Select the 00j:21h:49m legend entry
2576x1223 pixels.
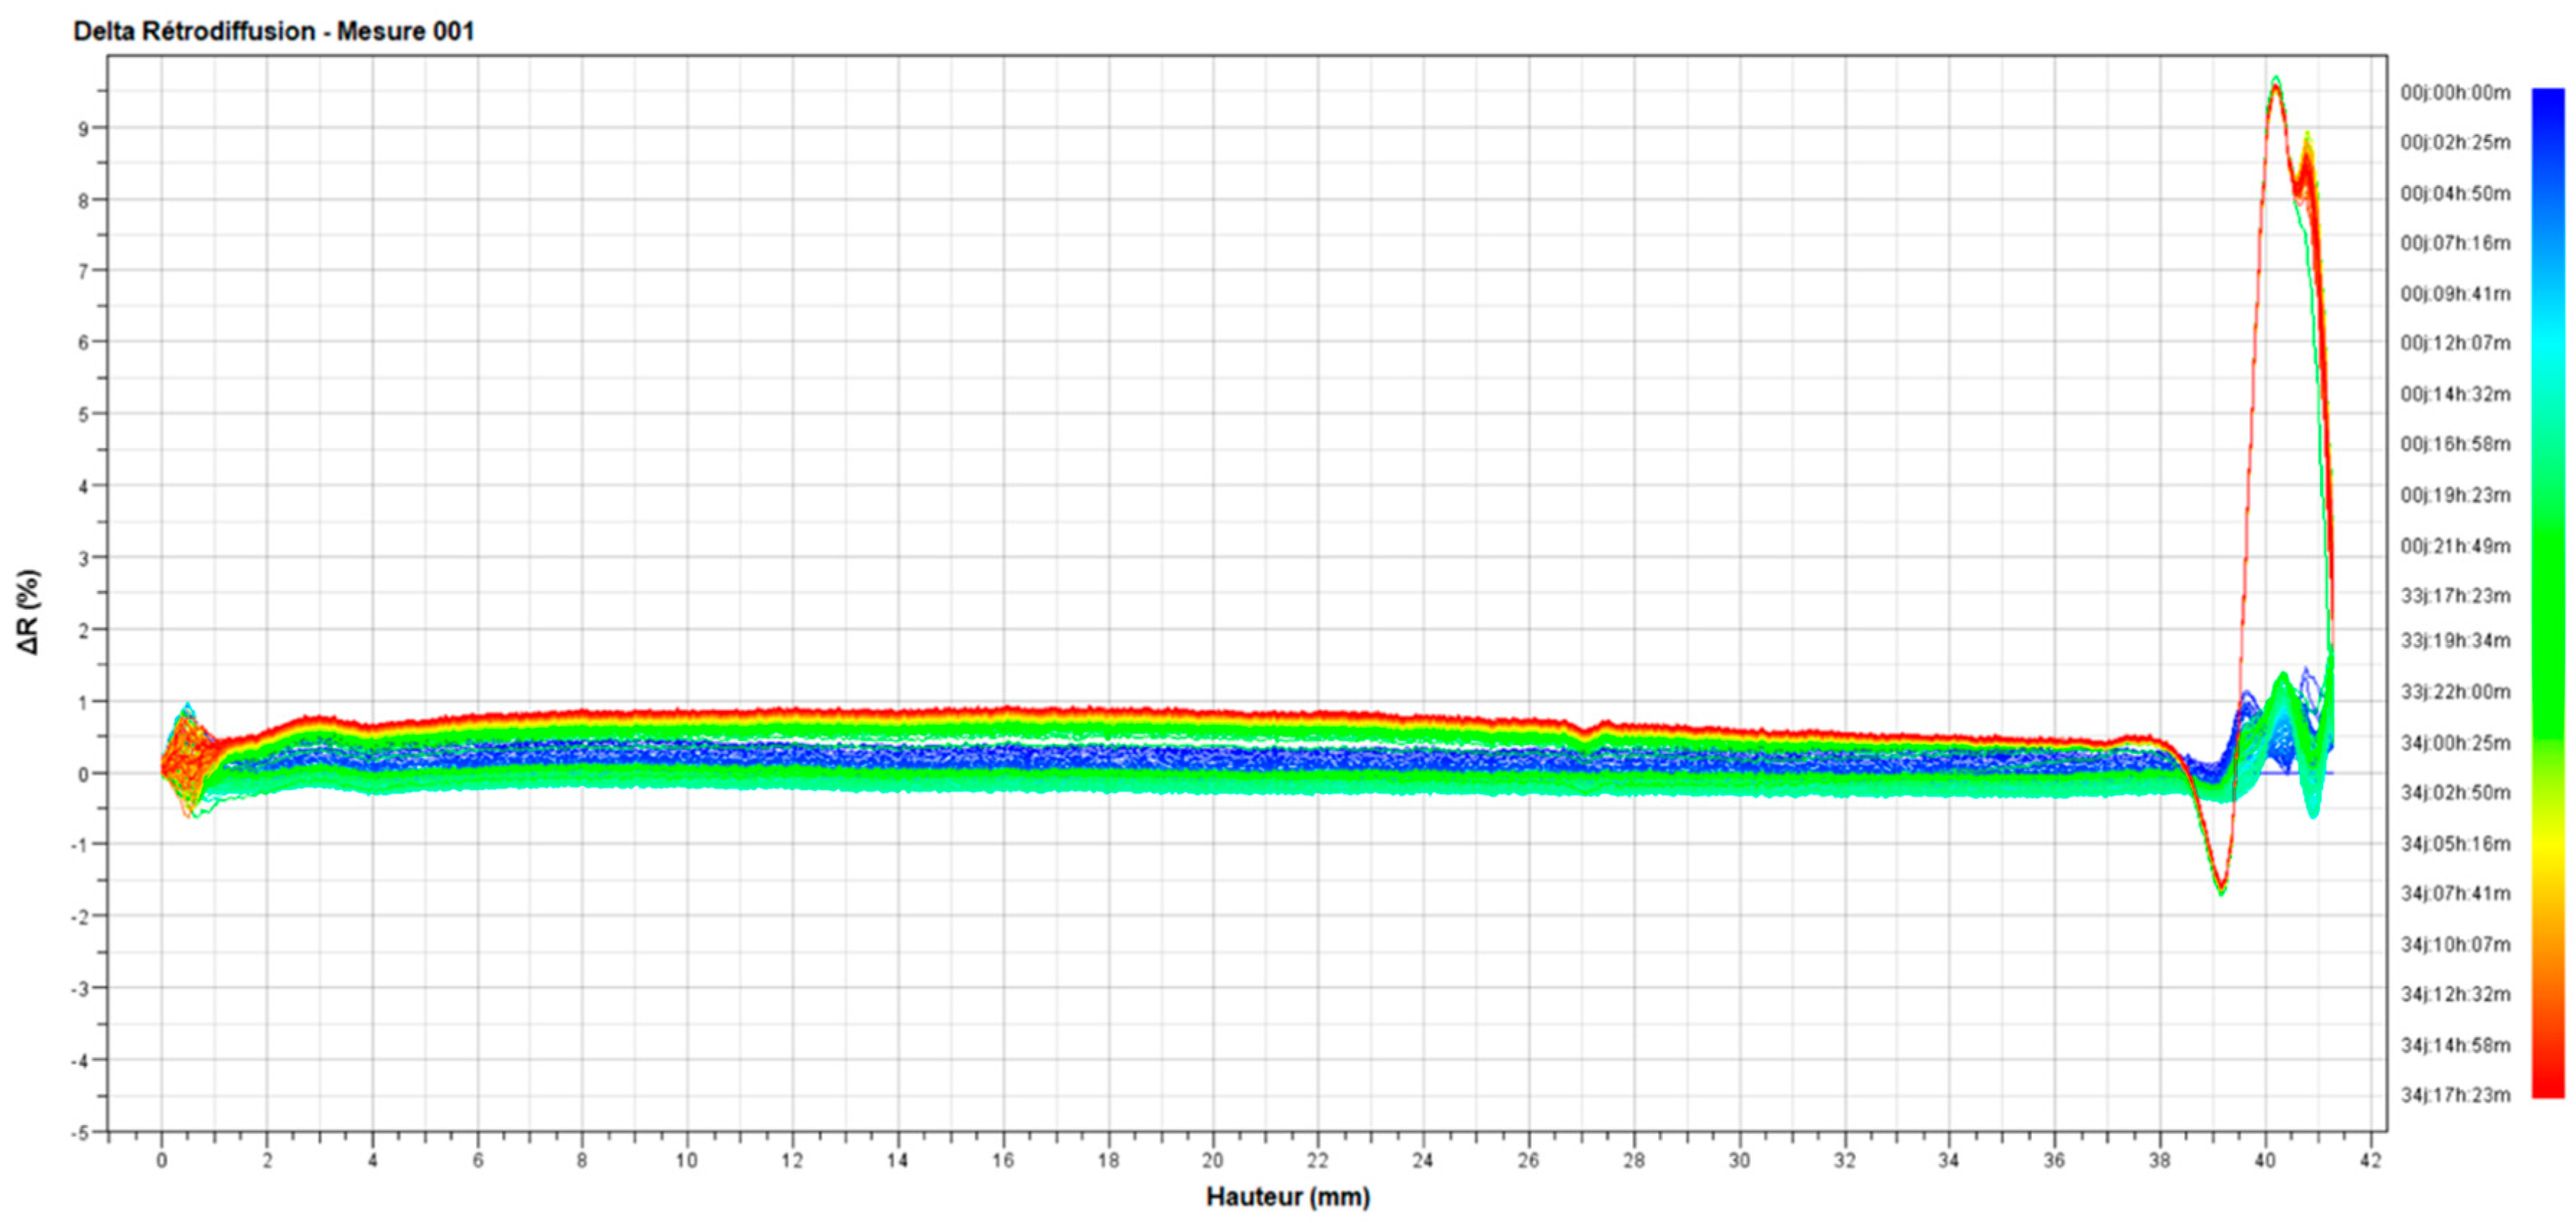point(2454,546)
